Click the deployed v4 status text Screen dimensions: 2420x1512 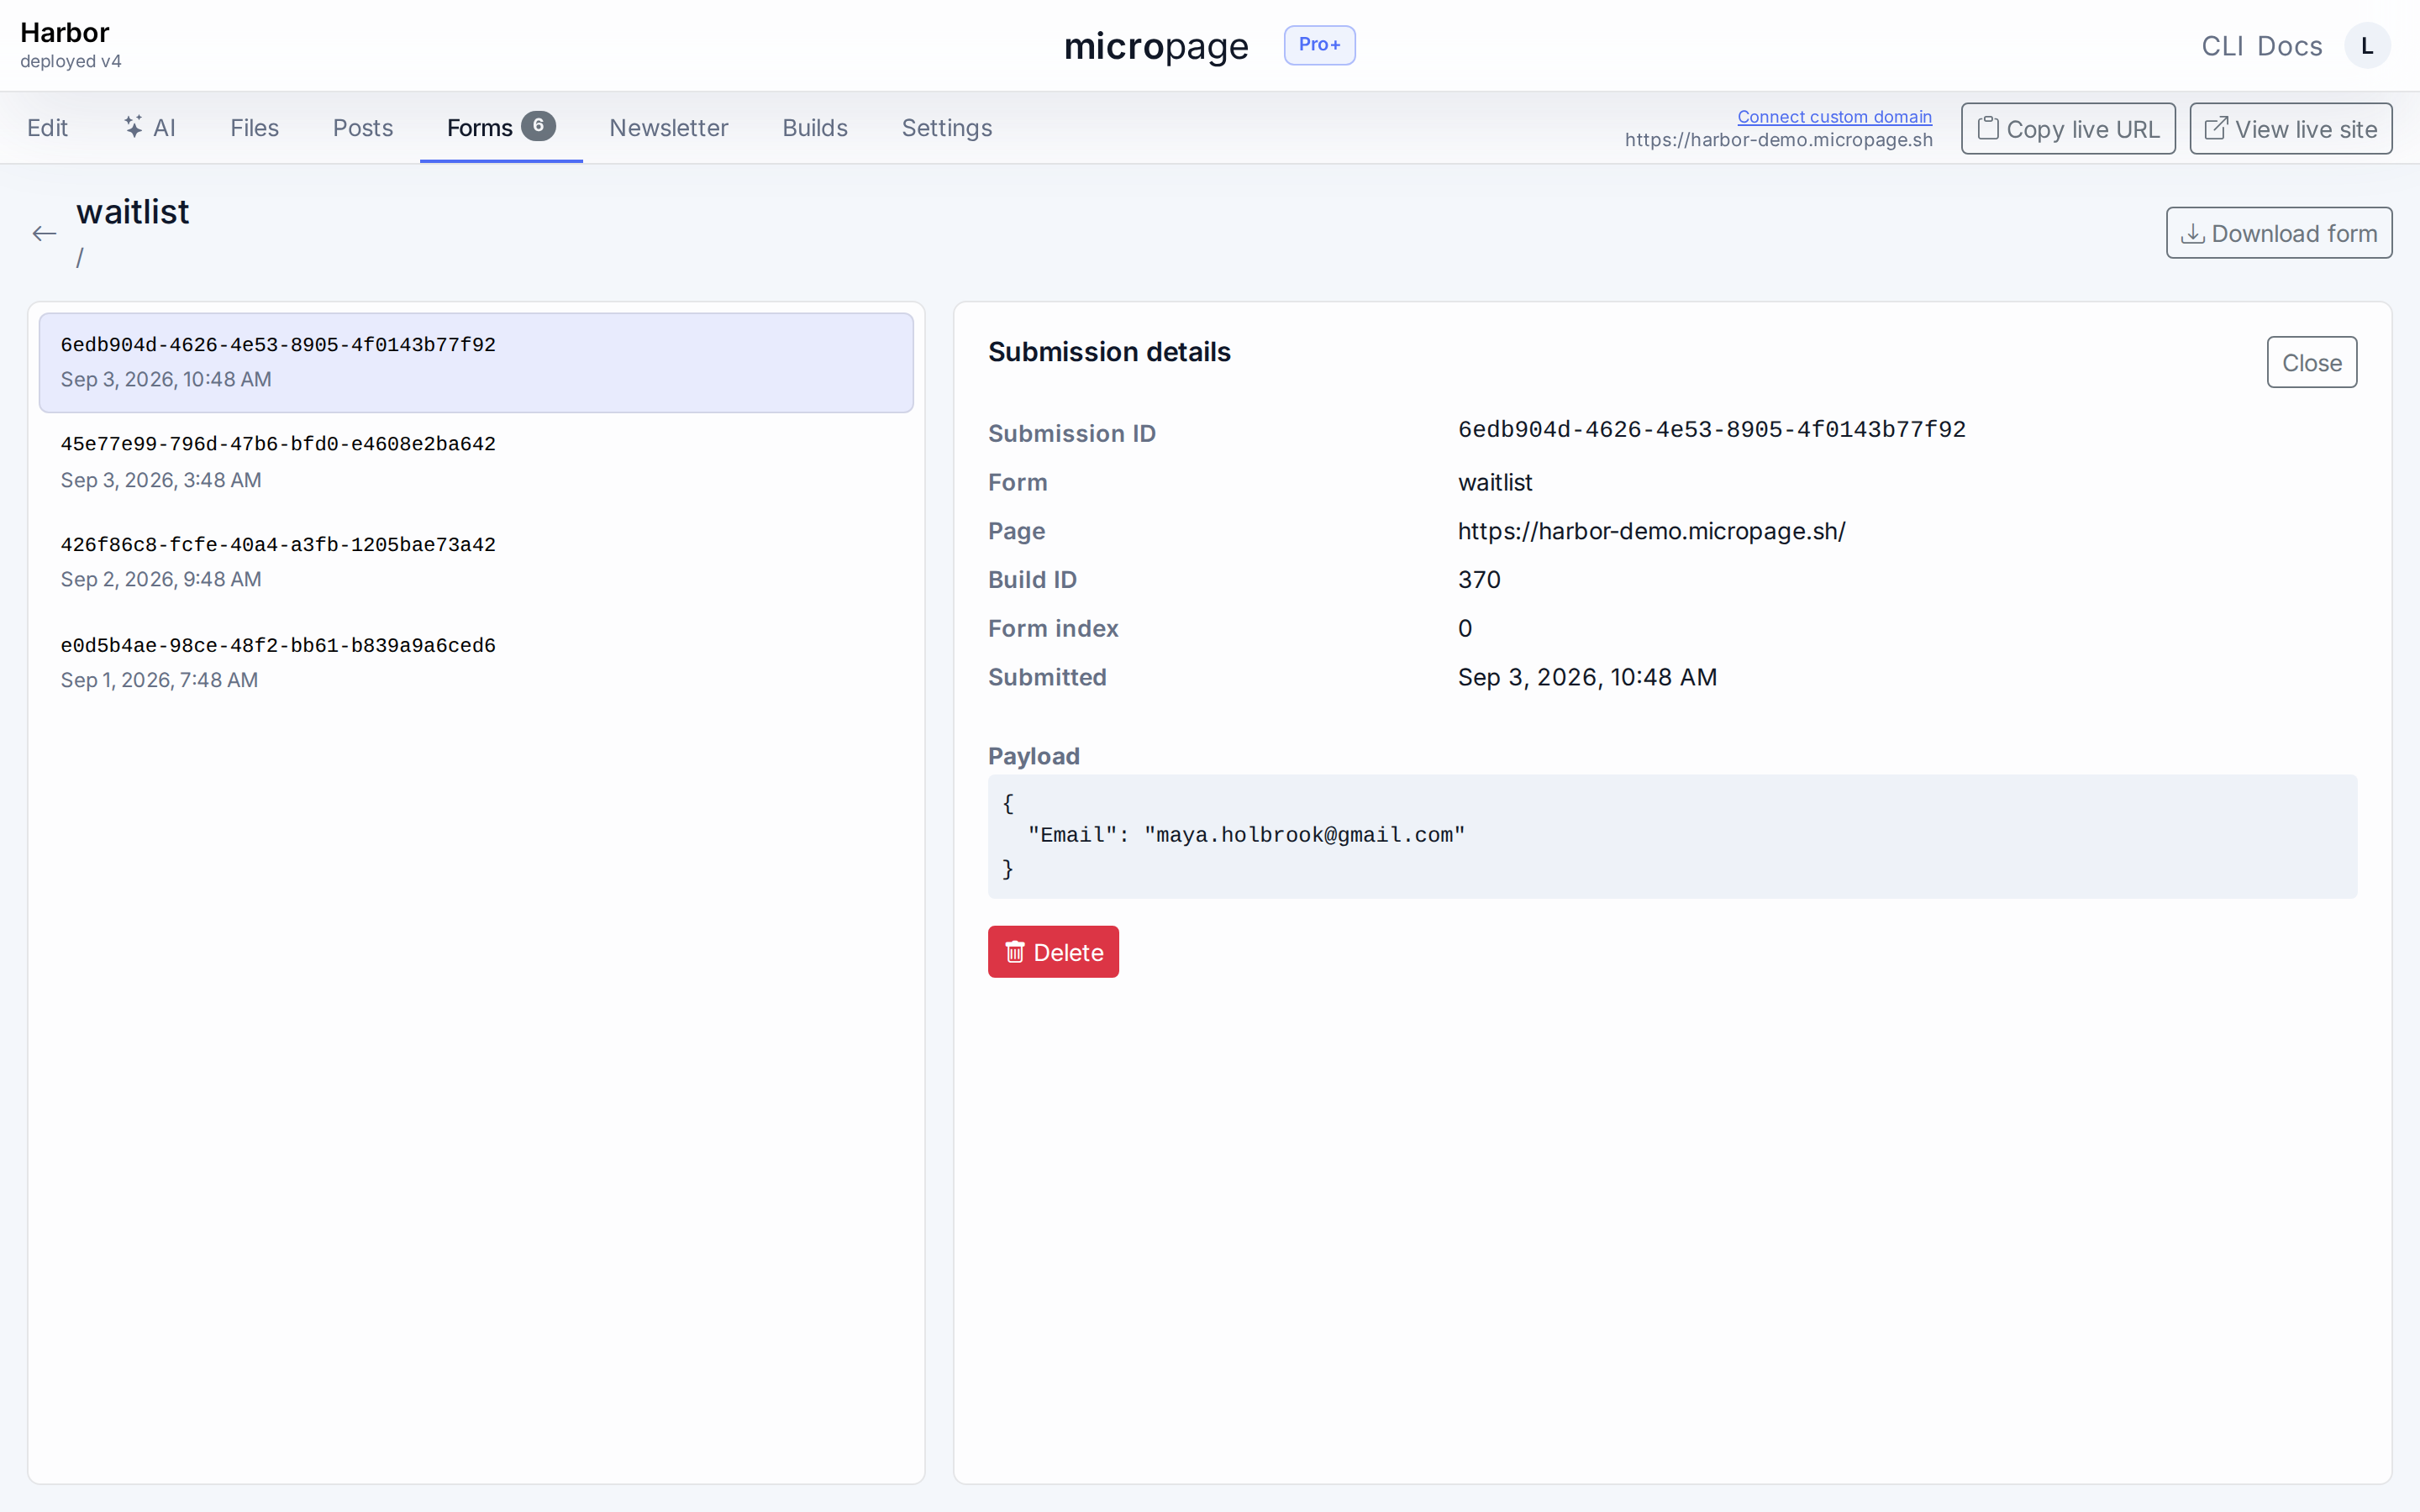coord(70,61)
